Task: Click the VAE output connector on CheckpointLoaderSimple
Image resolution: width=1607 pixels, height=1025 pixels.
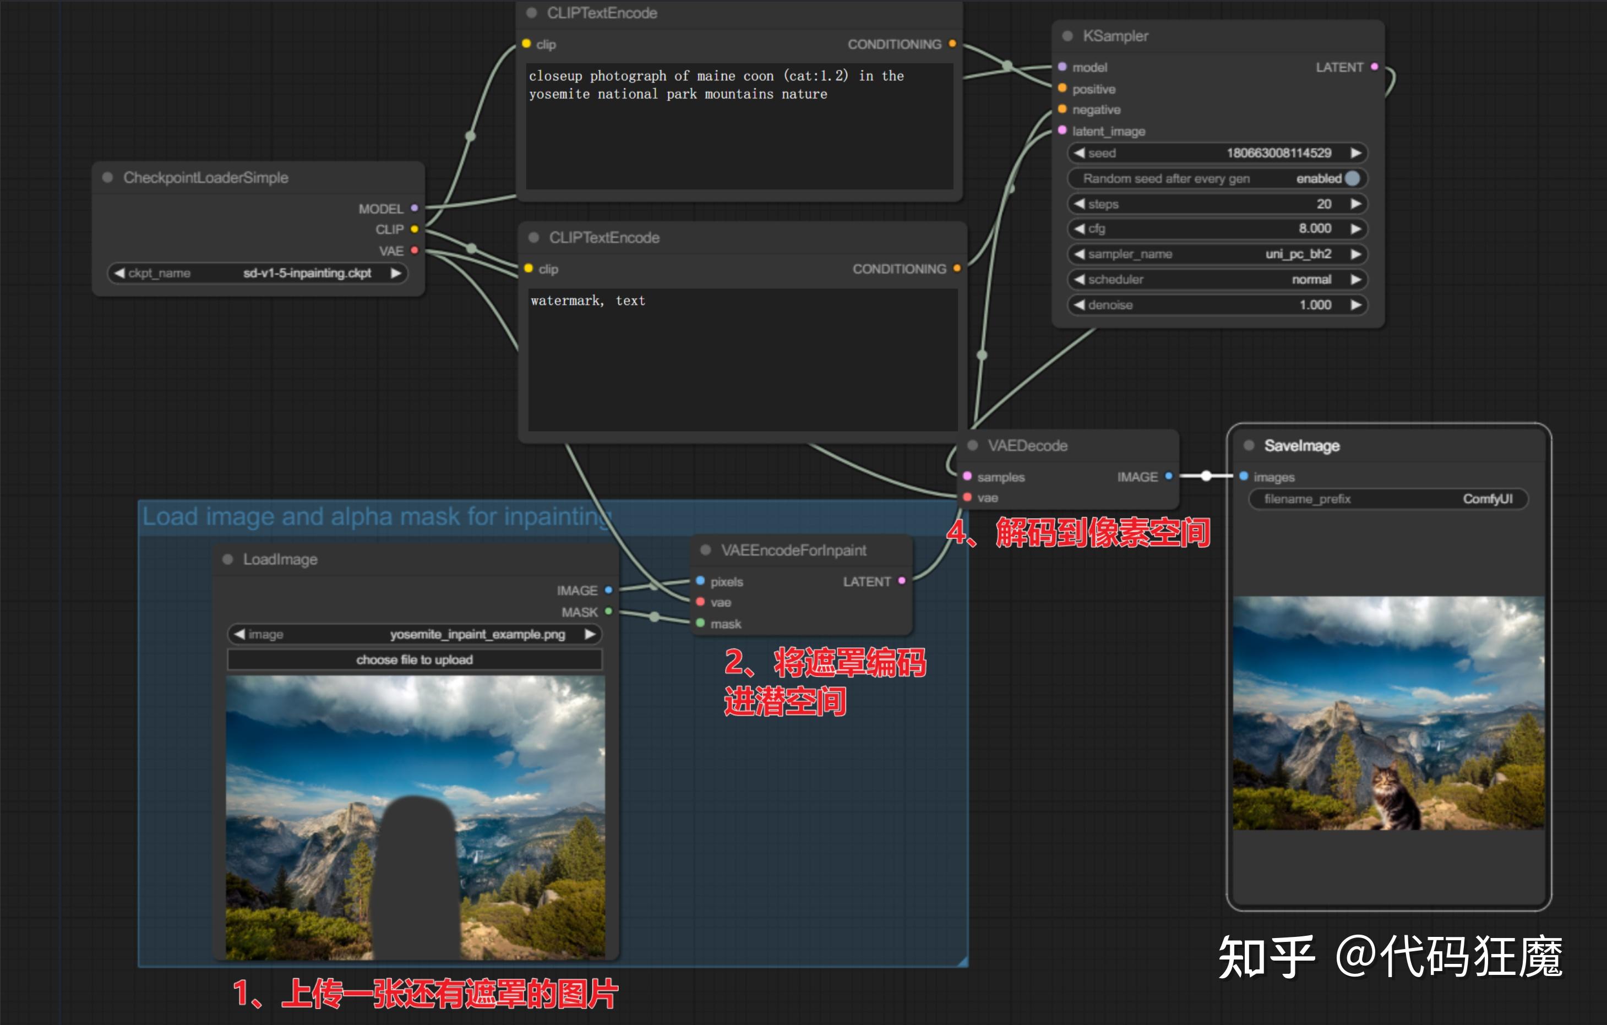Action: pyautogui.click(x=415, y=250)
